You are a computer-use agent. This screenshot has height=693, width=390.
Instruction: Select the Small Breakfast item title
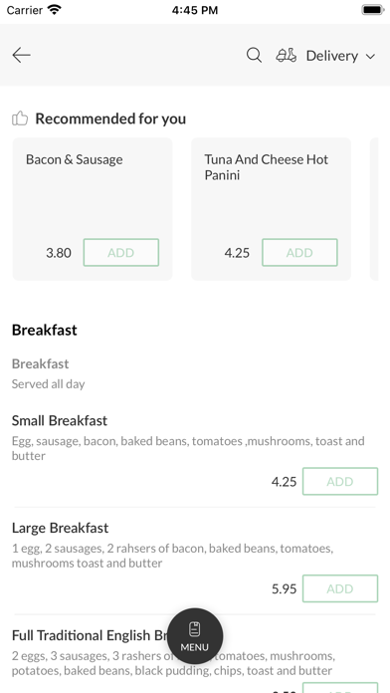click(60, 420)
